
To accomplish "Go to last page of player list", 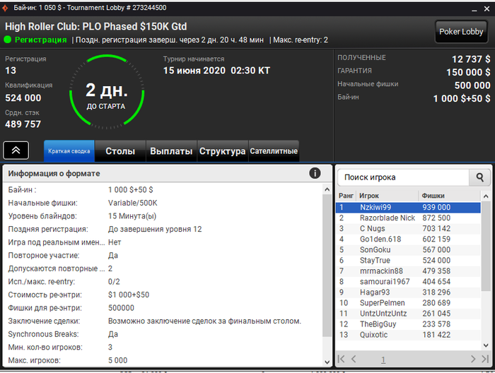I will click(x=485, y=359).
